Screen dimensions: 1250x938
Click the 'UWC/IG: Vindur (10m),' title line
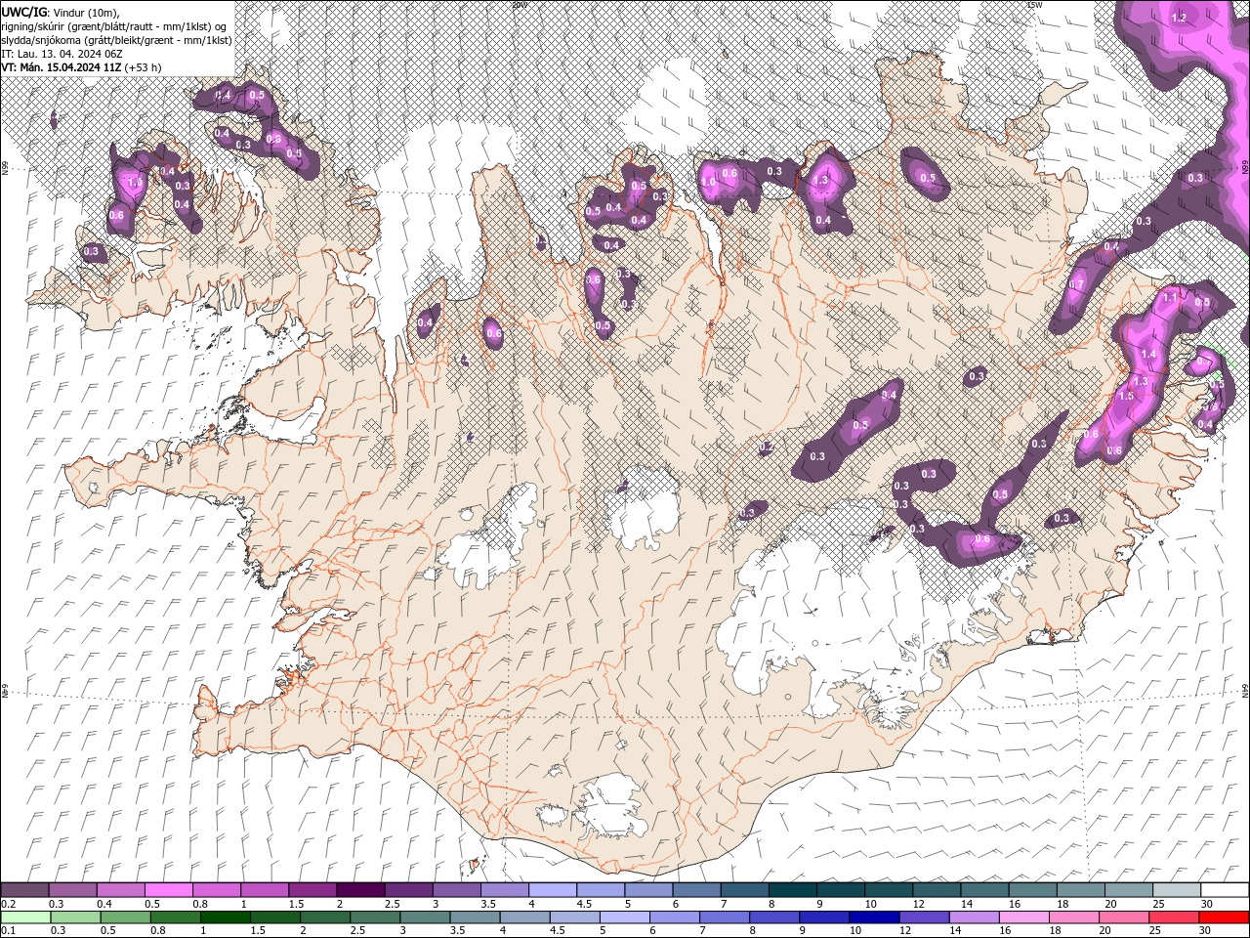click(x=61, y=12)
